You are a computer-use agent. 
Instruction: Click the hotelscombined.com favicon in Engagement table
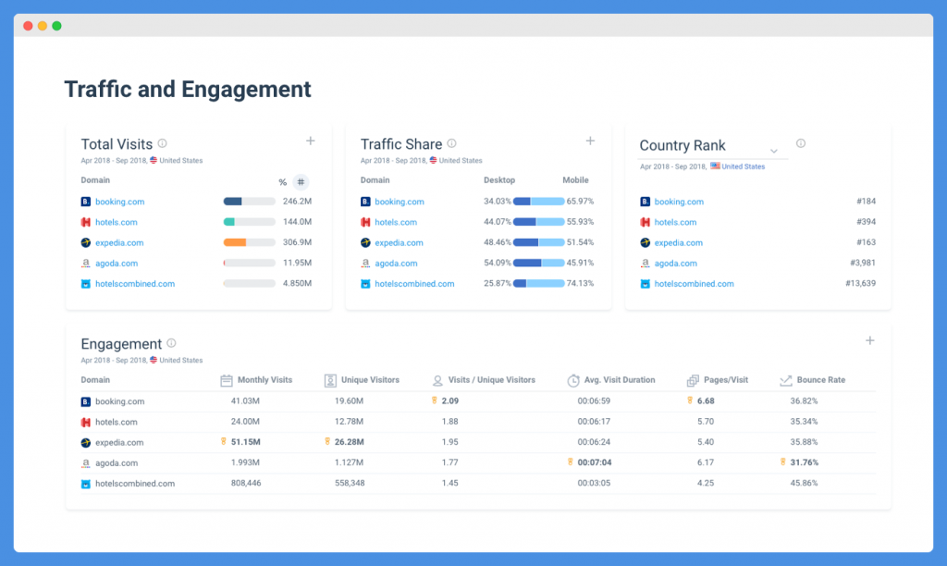(86, 484)
